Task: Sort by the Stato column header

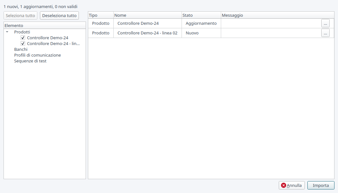Action: [201, 15]
